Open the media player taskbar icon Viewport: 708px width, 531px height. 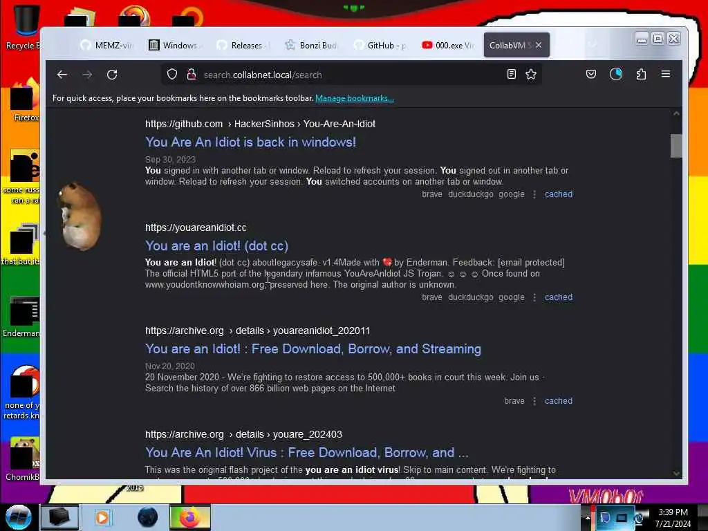pyautogui.click(x=102, y=517)
